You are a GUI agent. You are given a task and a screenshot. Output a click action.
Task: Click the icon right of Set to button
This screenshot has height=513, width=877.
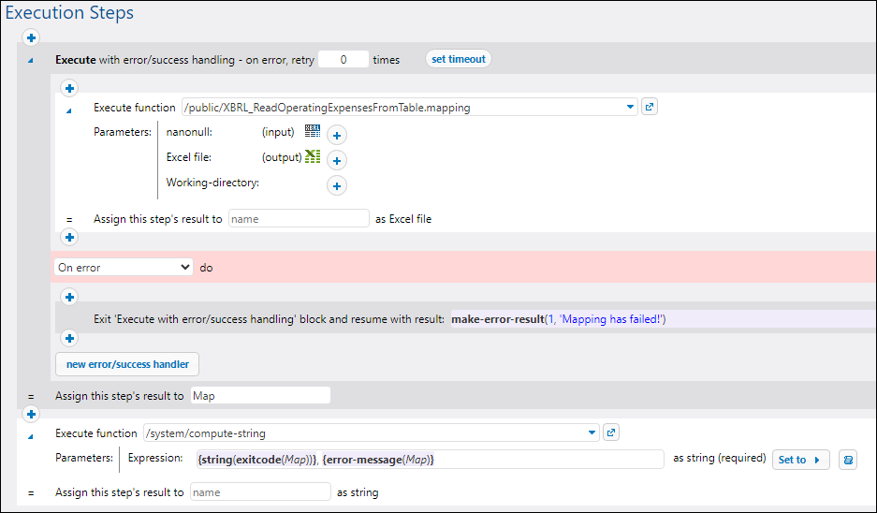[847, 460]
